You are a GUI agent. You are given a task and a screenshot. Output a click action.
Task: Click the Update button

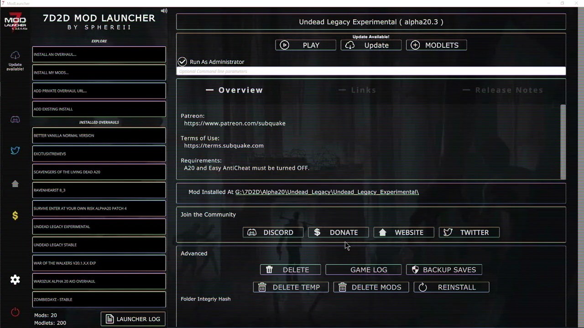[x=371, y=45]
